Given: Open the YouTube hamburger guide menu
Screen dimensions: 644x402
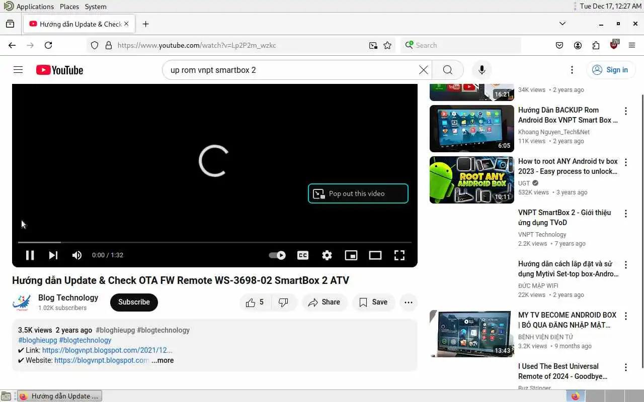Looking at the screenshot, I should [18, 70].
